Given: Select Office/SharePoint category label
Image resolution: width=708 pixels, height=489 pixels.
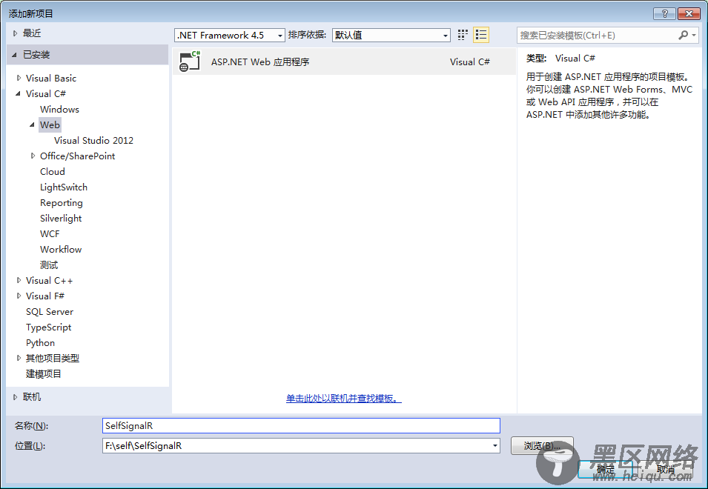Looking at the screenshot, I should pyautogui.click(x=78, y=156).
